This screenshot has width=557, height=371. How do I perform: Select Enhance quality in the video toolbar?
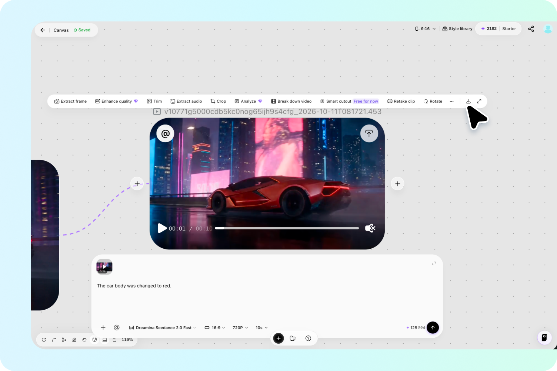click(116, 101)
